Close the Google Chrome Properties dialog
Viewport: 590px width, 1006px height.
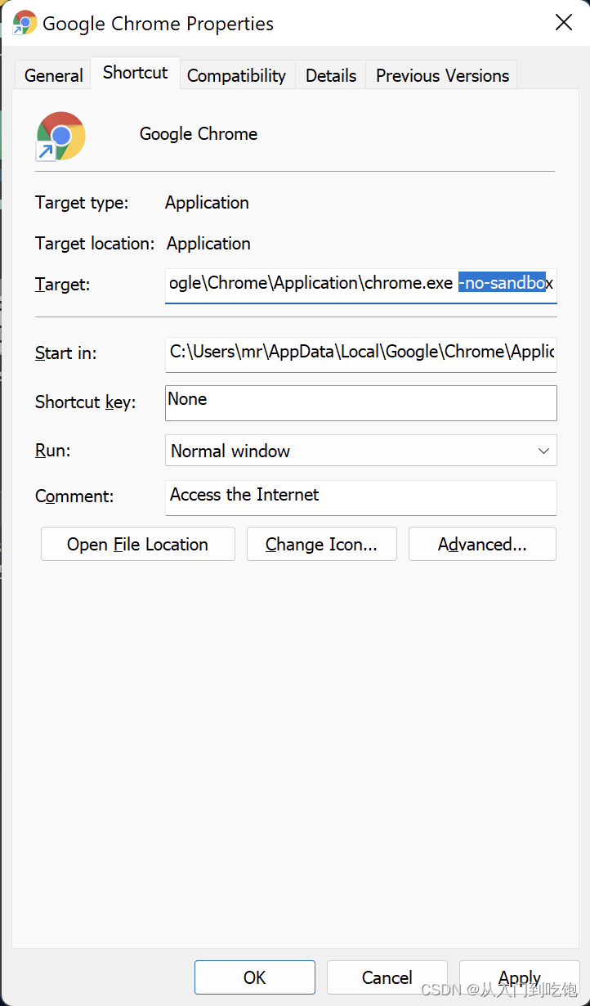pos(564,23)
